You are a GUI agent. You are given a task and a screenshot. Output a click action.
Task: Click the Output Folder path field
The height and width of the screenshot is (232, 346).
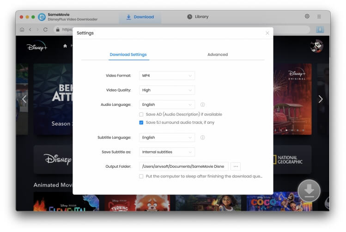point(183,166)
